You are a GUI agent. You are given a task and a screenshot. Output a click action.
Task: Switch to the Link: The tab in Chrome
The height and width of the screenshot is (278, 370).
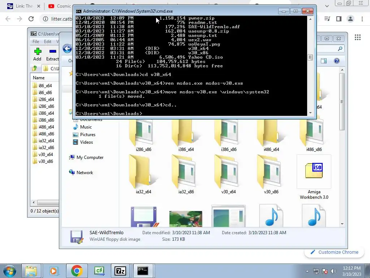click(x=23, y=6)
